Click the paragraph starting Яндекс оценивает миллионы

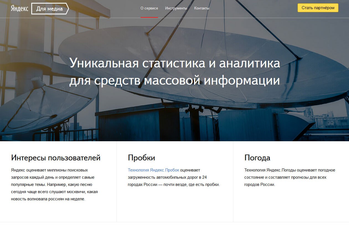[55, 185]
